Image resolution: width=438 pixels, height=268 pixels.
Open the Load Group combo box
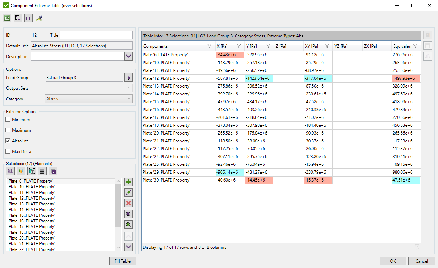[x=84, y=77]
